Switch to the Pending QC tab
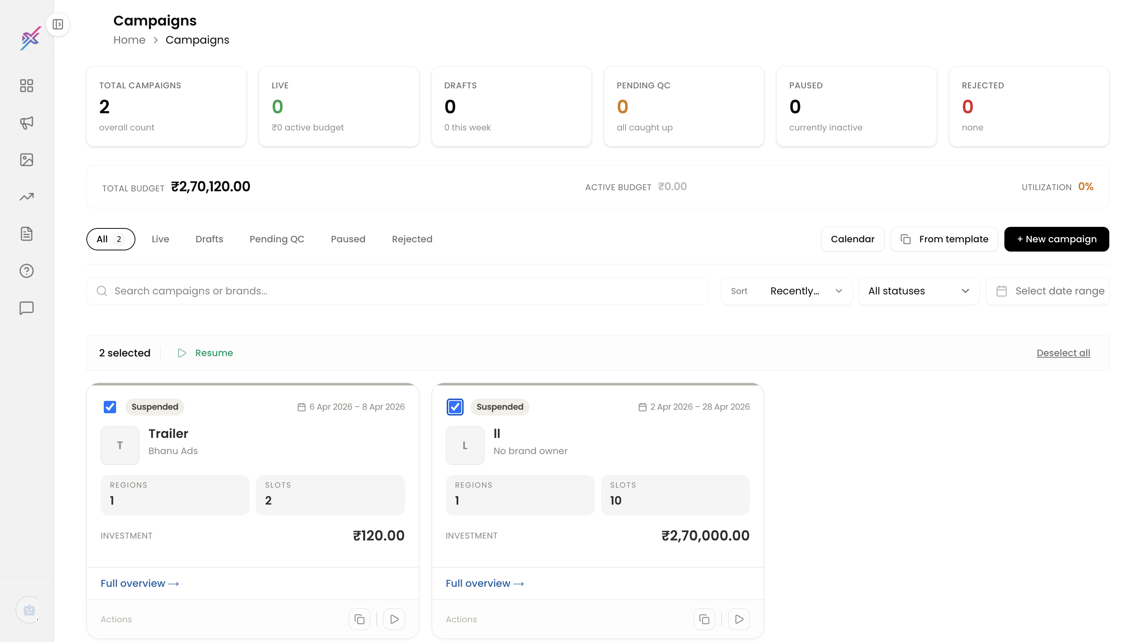Screen dimensions: 1134x642 [x=277, y=239]
